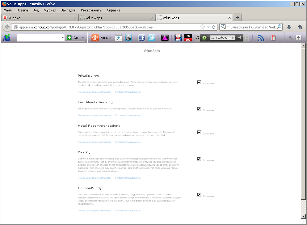307x225 pixels.
Task: Click the search magnifier in search box
Action: tap(279, 27)
